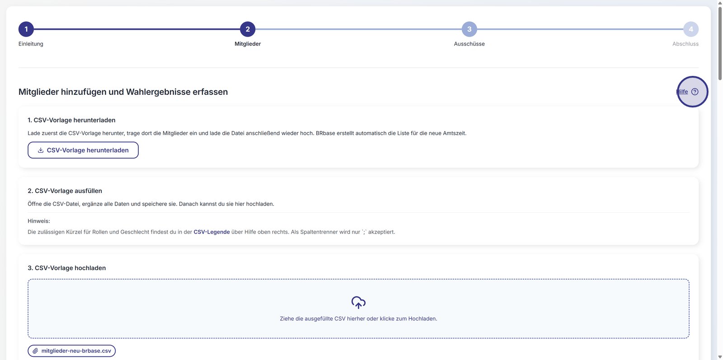Open help via the question mark icon
This screenshot has width=723, height=360.
pyautogui.click(x=695, y=92)
